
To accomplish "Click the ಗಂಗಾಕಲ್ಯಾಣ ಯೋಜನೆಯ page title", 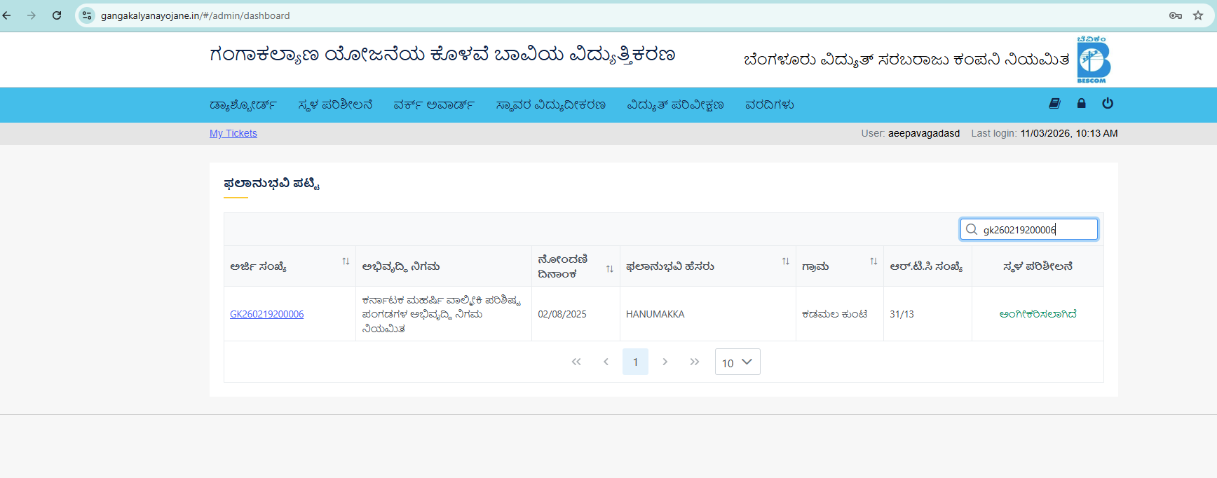I will tap(442, 55).
